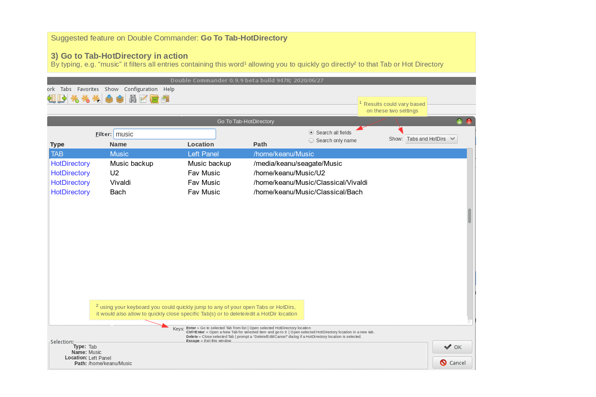Click the synchronize directories folder icon
Viewport: 596px width, 397px height.
click(154, 99)
